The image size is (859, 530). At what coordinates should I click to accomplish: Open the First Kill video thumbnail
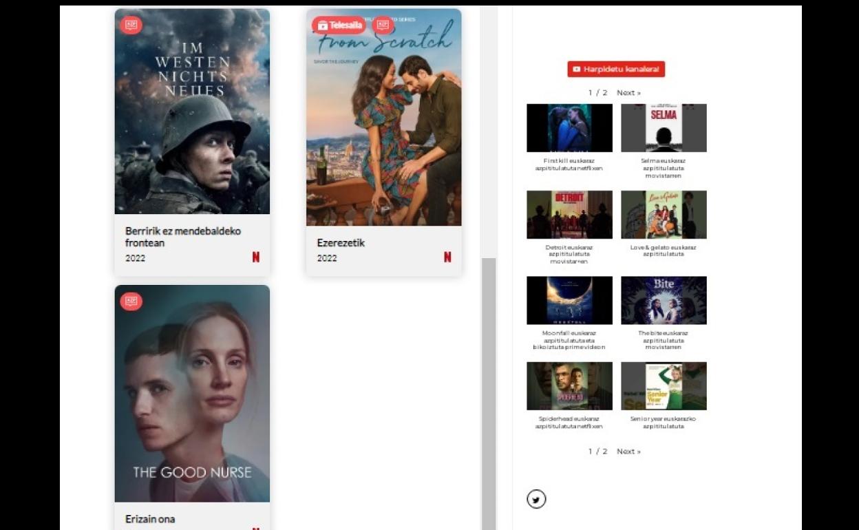[569, 128]
